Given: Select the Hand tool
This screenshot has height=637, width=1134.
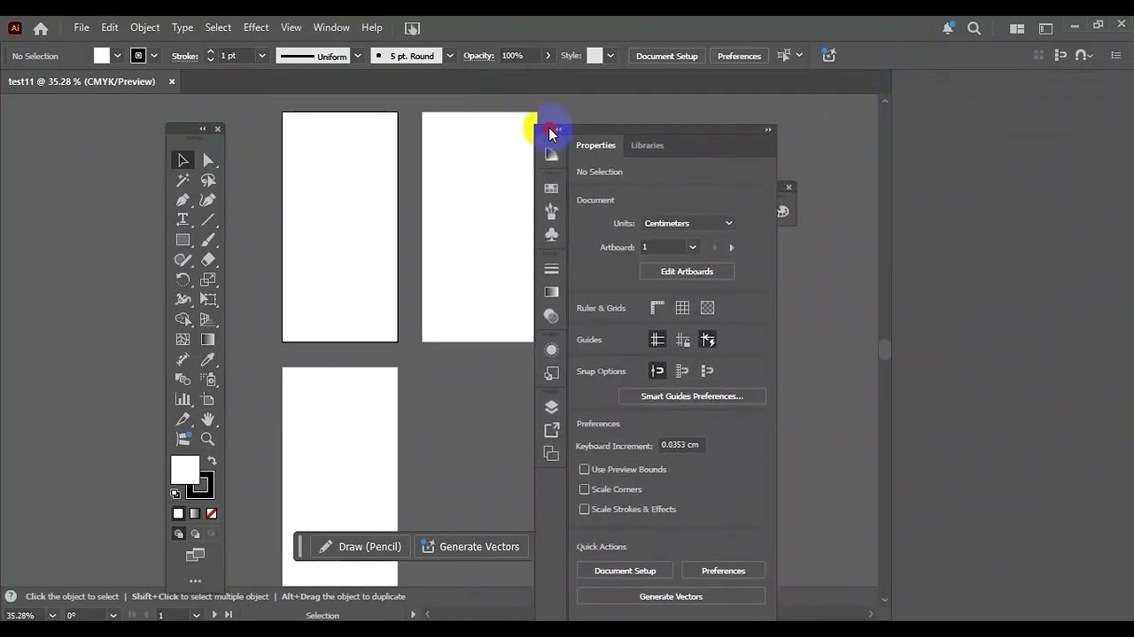Looking at the screenshot, I should 208,418.
